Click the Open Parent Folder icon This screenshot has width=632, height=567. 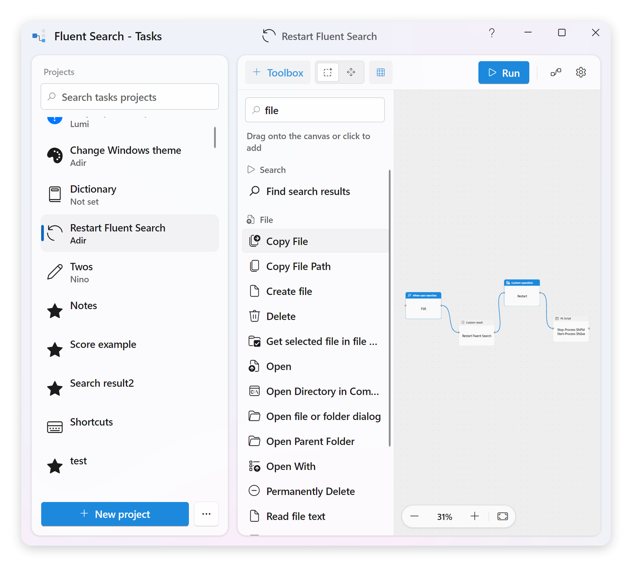point(254,441)
